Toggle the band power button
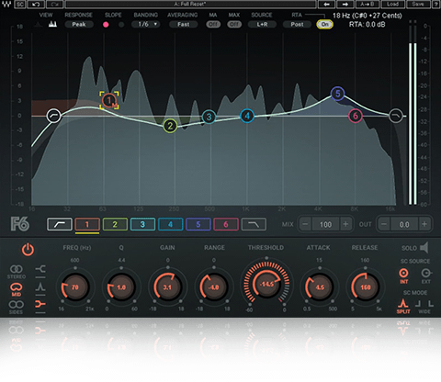 coord(28,250)
